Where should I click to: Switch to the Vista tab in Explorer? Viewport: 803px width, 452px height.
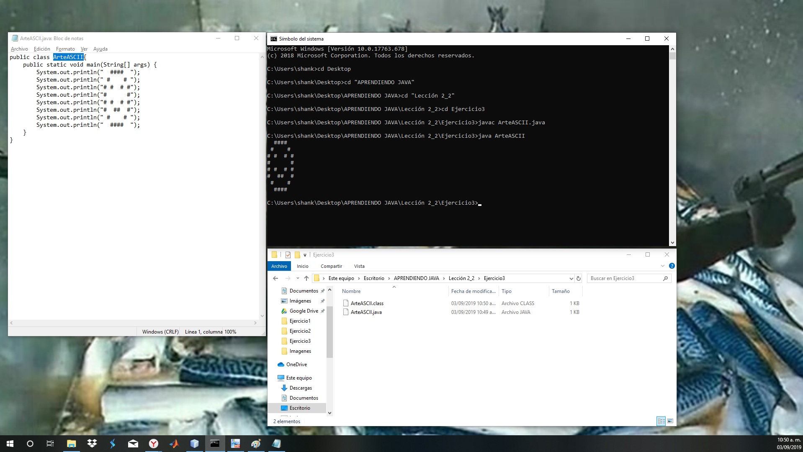point(359,266)
